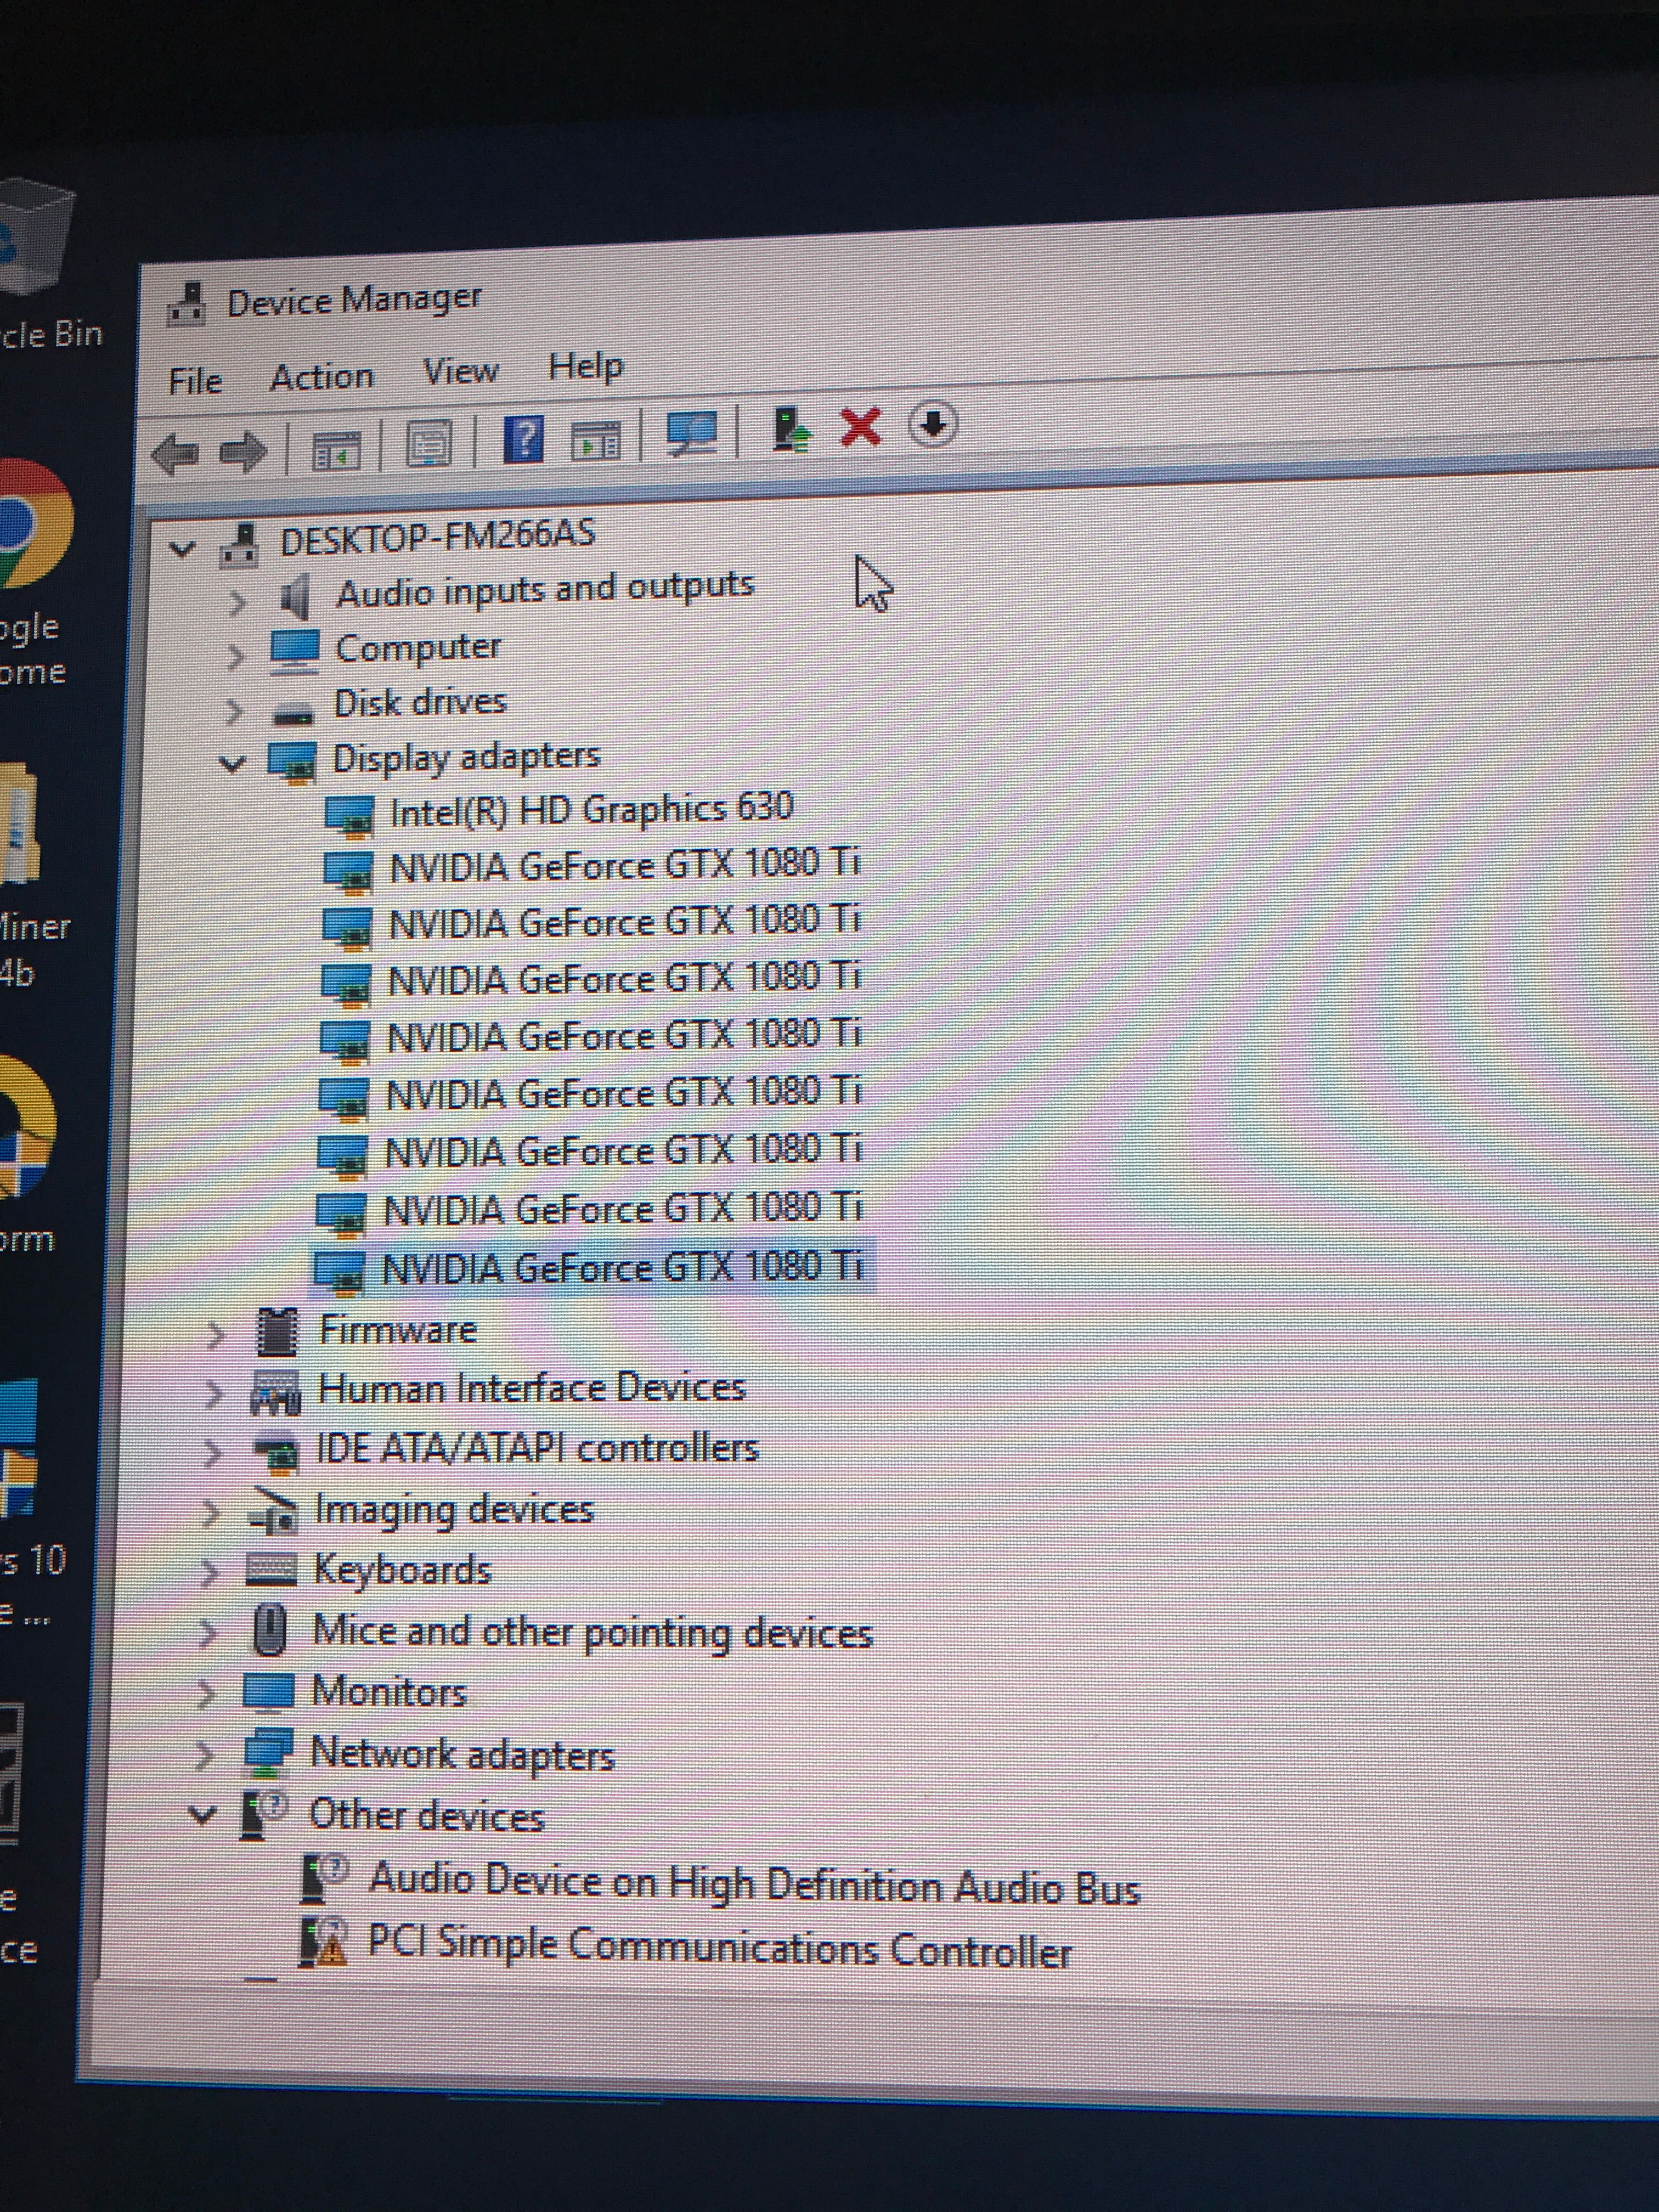
Task: Expand the Imaging devices category
Action: click(x=210, y=1513)
